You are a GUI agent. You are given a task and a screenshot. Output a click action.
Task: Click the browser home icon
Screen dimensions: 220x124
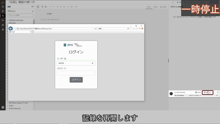(x=134, y=29)
